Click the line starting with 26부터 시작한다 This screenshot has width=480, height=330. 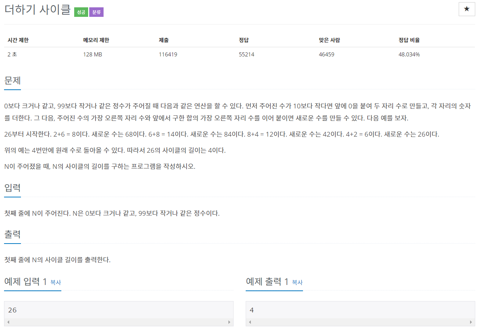point(222,134)
